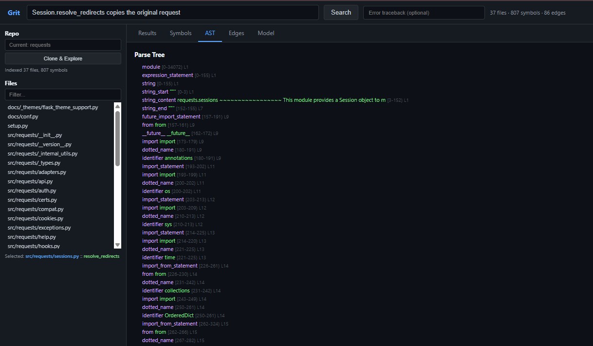This screenshot has width=593, height=346.
Task: Focus the Error traceback optional field
Action: pyautogui.click(x=424, y=13)
